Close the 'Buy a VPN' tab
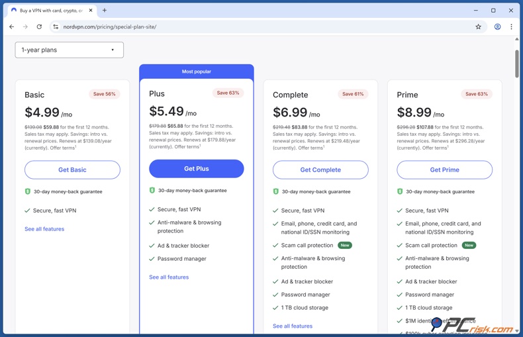The image size is (523, 337). tap(91, 11)
